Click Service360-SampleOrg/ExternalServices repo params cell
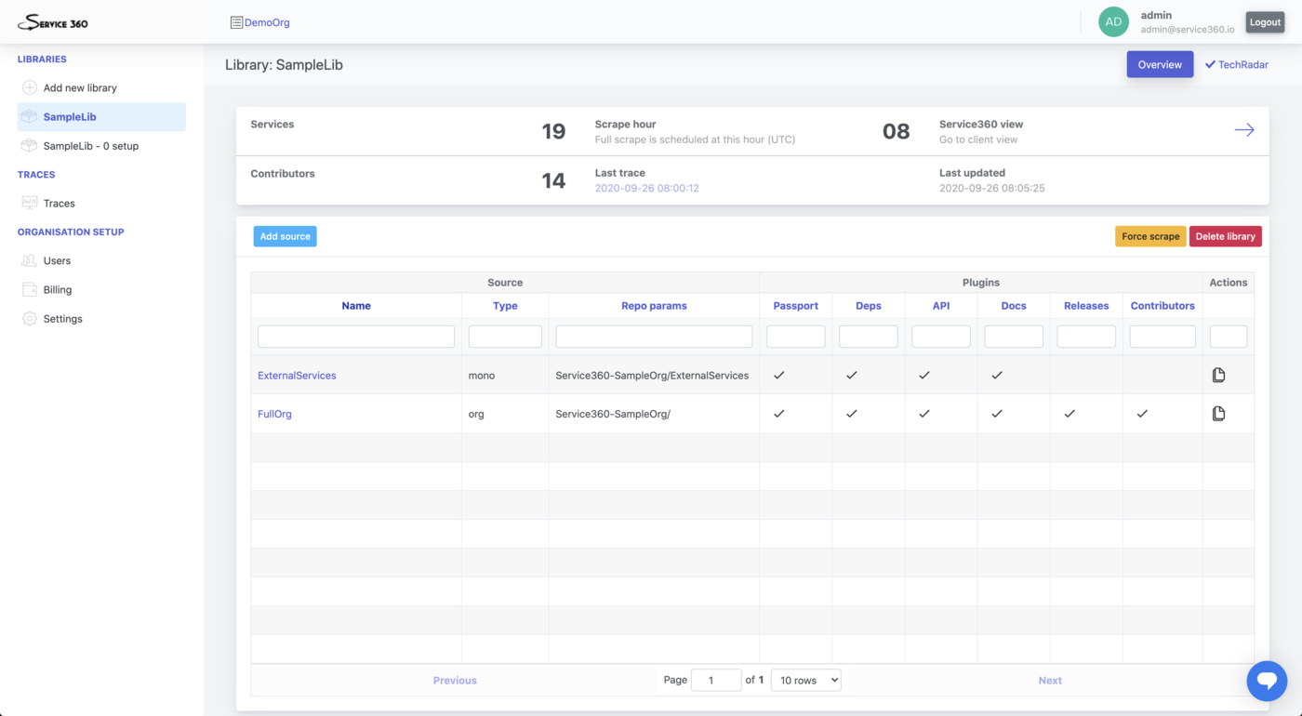Image resolution: width=1302 pixels, height=716 pixels. (654, 375)
